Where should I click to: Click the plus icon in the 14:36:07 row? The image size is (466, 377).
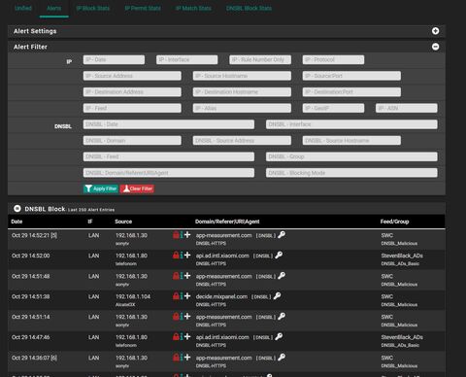point(187,357)
